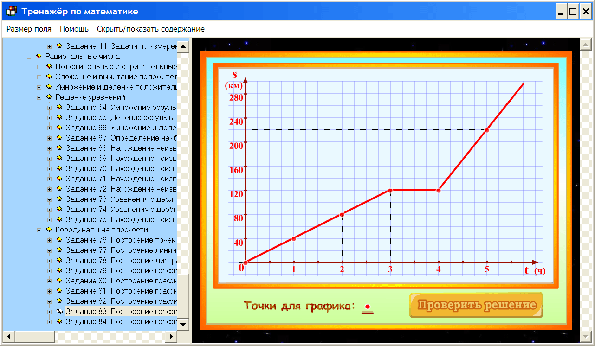Open Задание 71. Нахождение неизв

(x=121, y=179)
